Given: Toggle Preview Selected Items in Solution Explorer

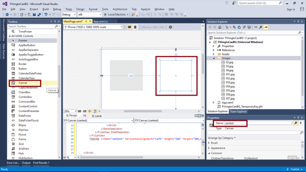Looking at the screenshot, I should point(266,27).
